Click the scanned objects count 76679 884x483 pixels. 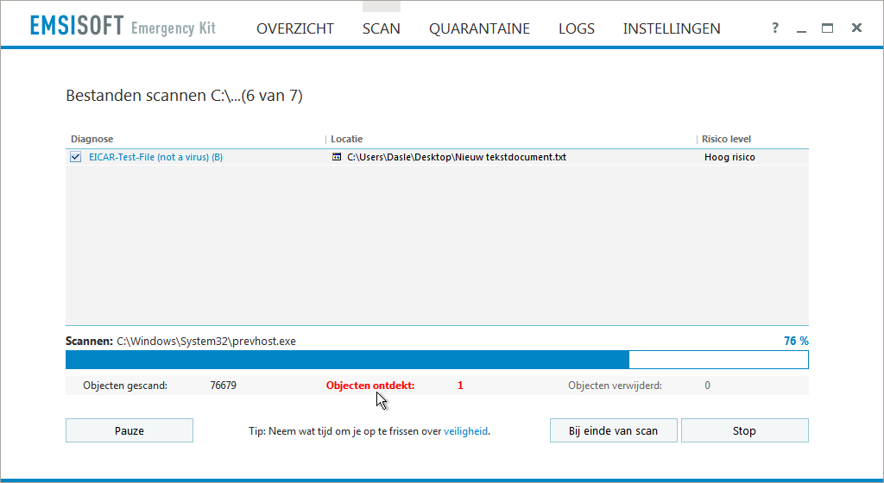click(224, 386)
